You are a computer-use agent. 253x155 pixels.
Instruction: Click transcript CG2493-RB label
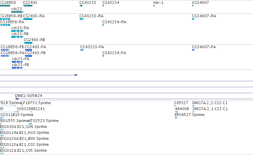coord(34,40)
